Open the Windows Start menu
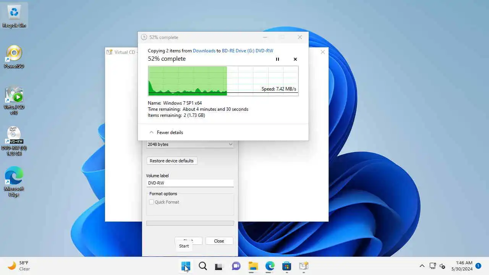489x275 pixels. tap(186, 266)
